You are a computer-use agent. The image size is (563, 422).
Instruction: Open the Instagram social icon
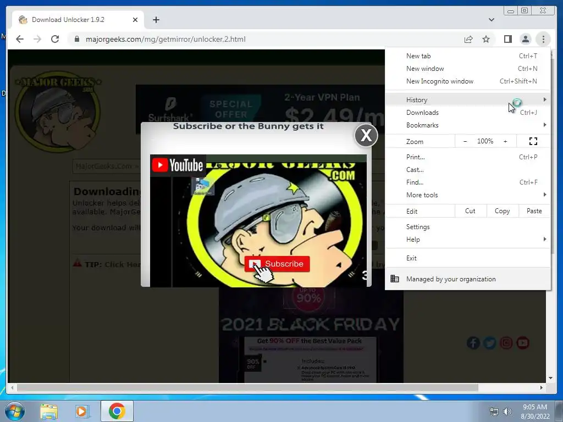pos(506,343)
